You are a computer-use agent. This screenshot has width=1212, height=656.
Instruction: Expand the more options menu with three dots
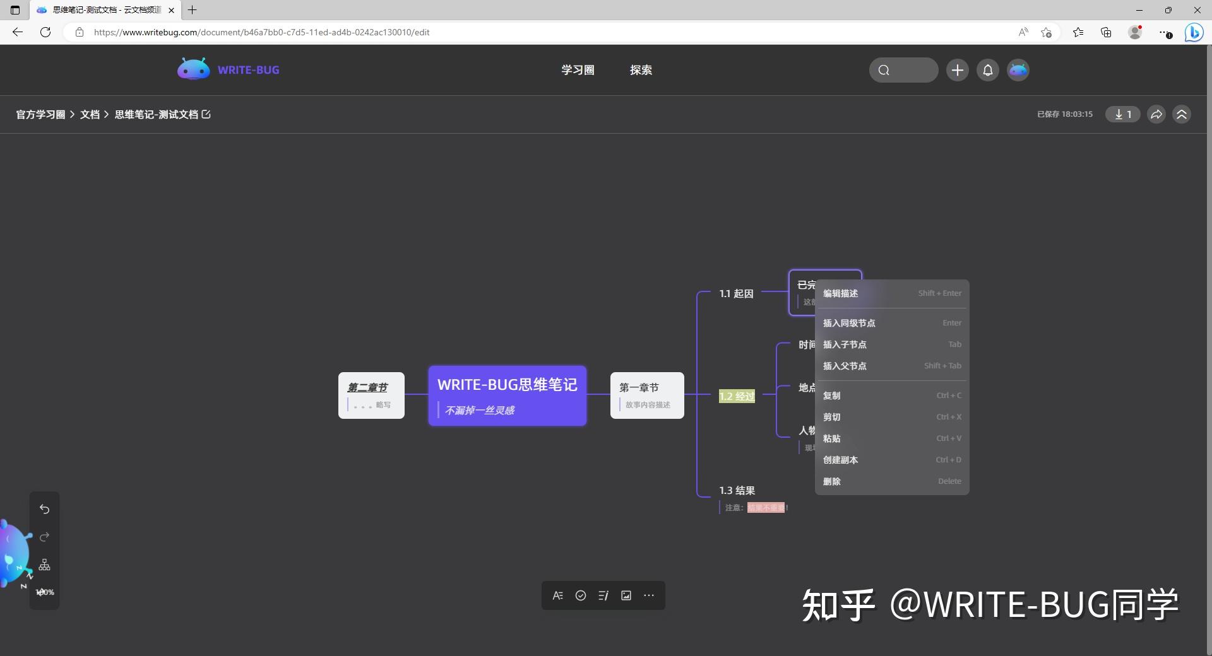(650, 595)
